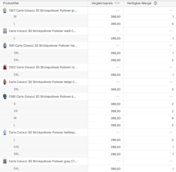
Task: Click the white Carlo Colucci pullover thumbnail
Action: click(5, 31)
